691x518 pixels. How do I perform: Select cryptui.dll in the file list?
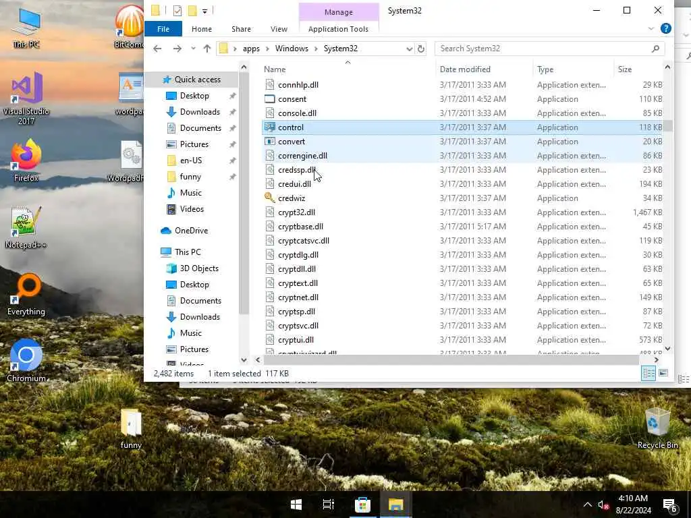pyautogui.click(x=296, y=340)
